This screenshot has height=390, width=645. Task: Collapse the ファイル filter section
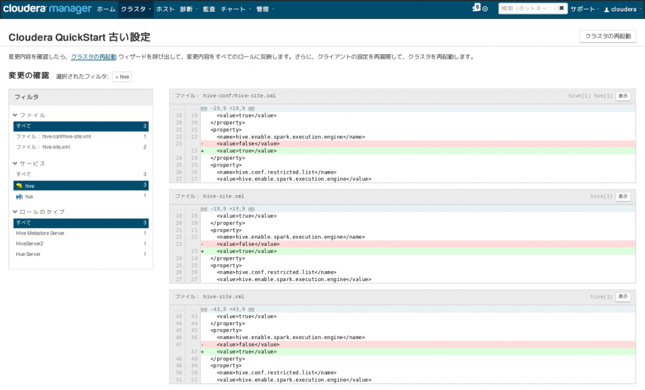pyautogui.click(x=29, y=116)
